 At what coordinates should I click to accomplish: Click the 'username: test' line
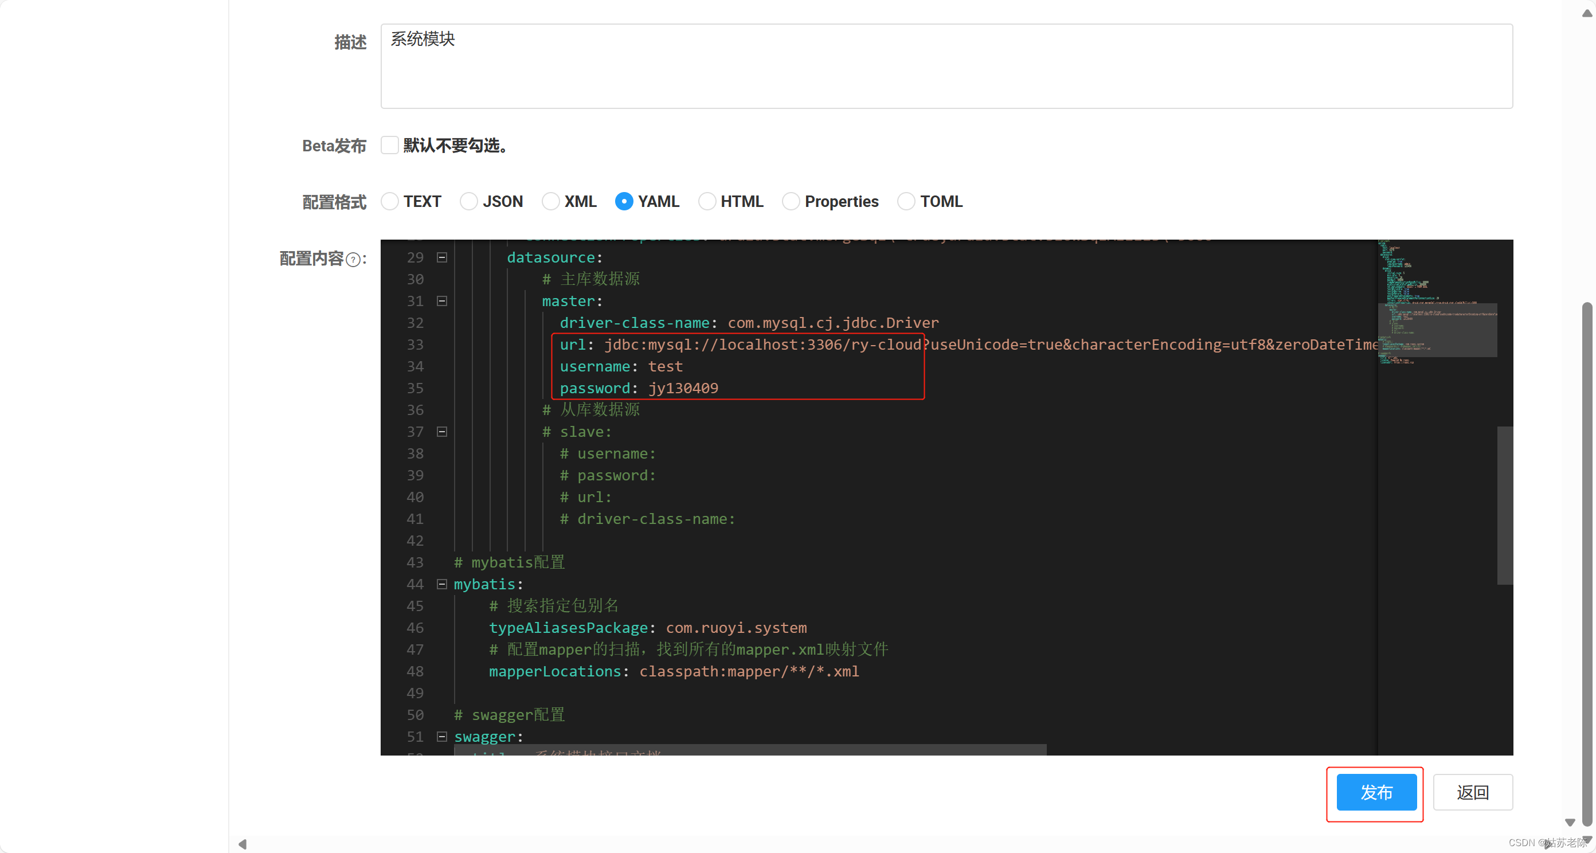621,367
